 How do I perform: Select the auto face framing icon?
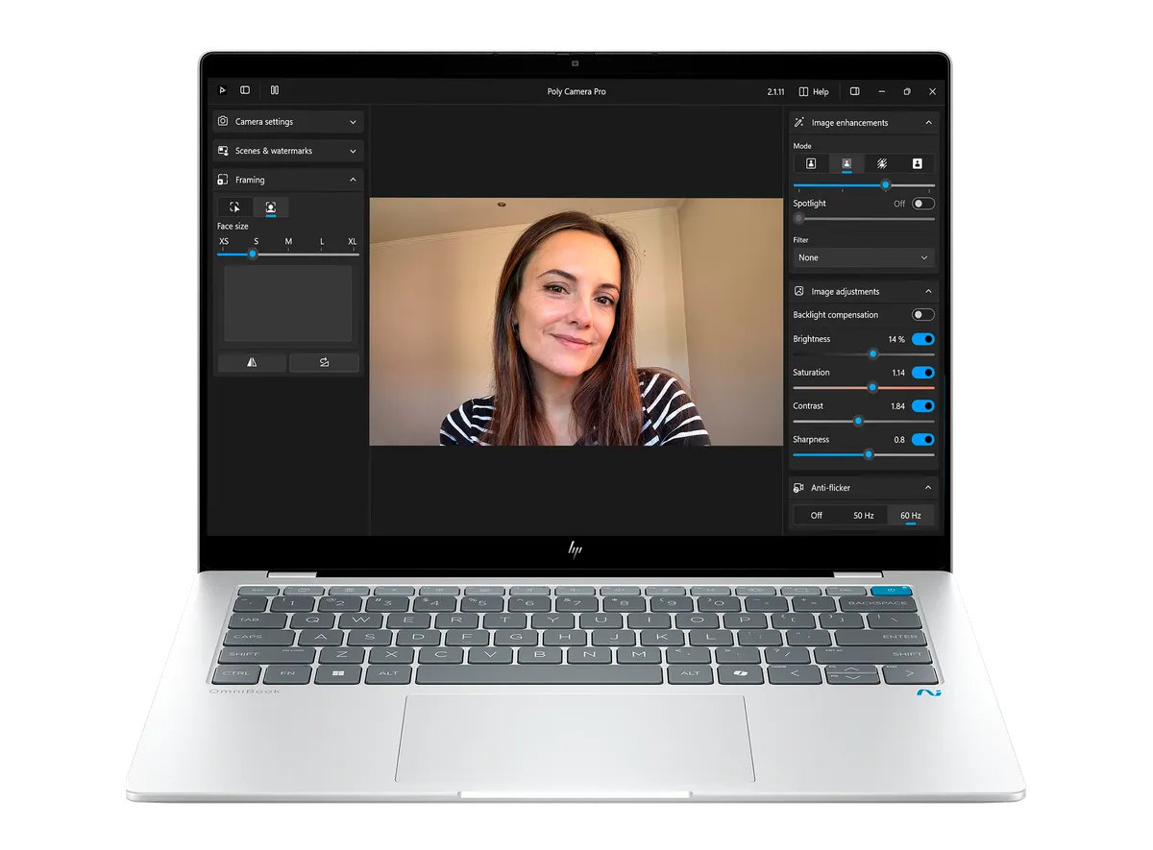point(271,207)
